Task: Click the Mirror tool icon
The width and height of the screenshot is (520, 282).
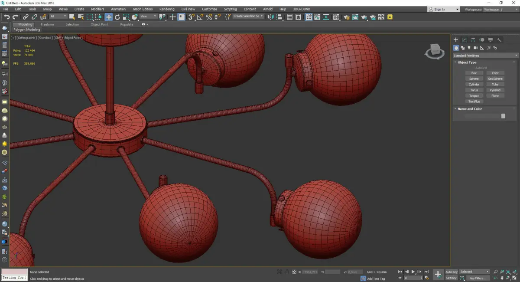Action: pyautogui.click(x=271, y=17)
